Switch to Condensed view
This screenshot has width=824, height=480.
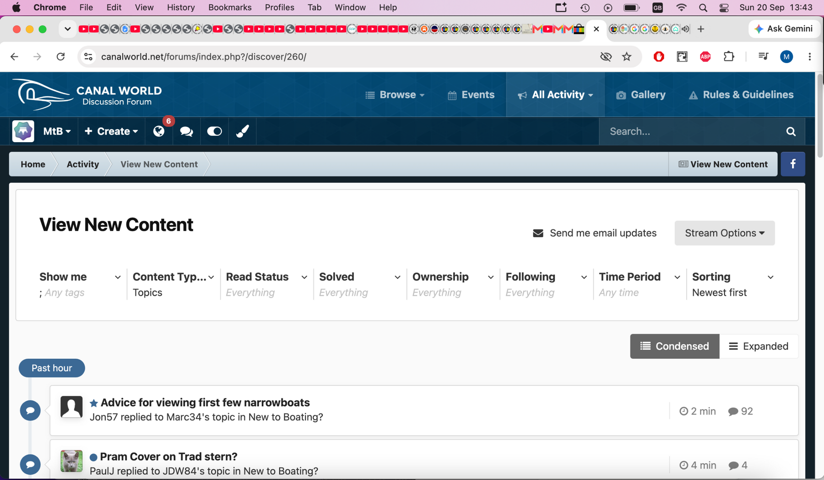click(675, 346)
